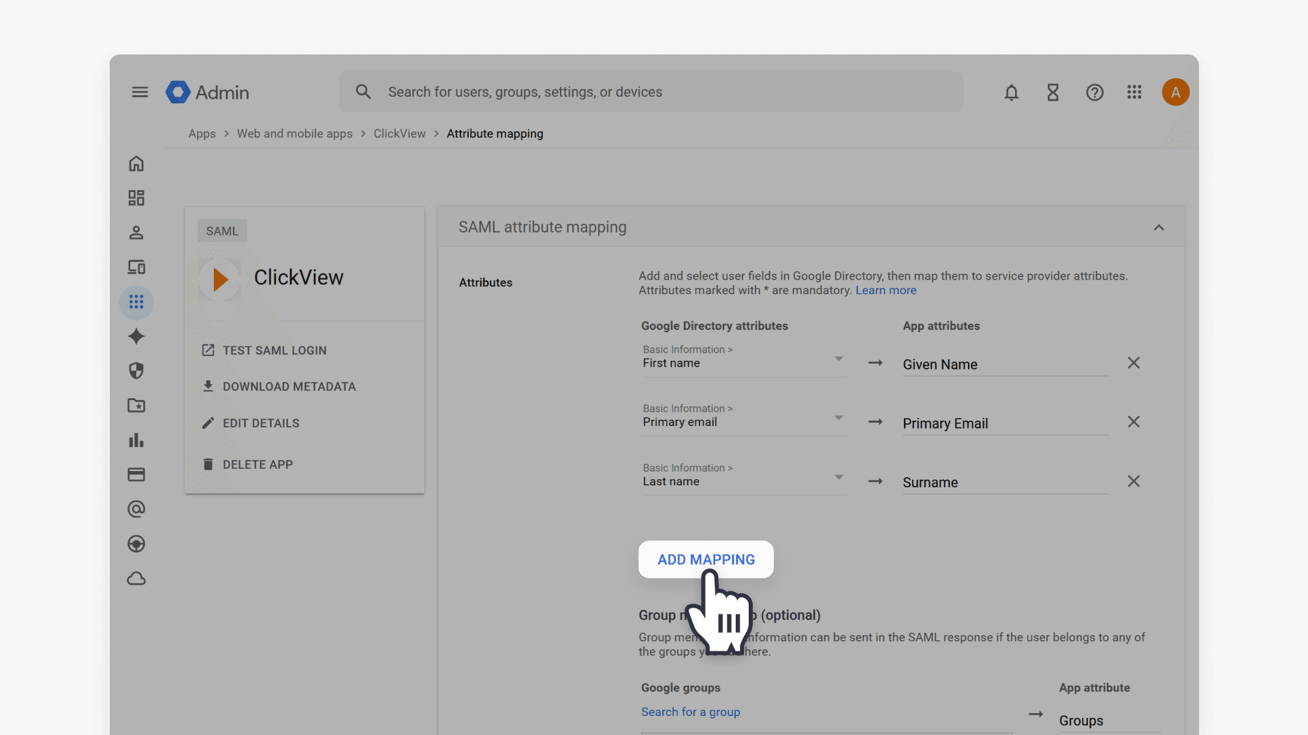Open the main hamburger menu

tap(140, 92)
